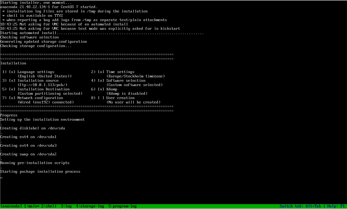Screen dimensions: 347x209
Task: Click the 'anaconda 21.48.22.134-1' version line
Action: [49, 7]
